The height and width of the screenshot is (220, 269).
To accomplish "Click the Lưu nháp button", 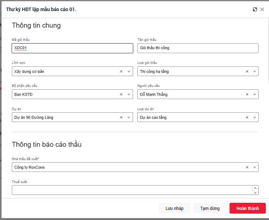I will tap(174, 209).
